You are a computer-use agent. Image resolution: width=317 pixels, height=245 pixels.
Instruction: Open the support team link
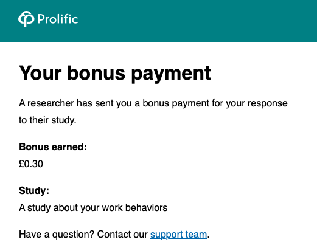click(x=178, y=235)
